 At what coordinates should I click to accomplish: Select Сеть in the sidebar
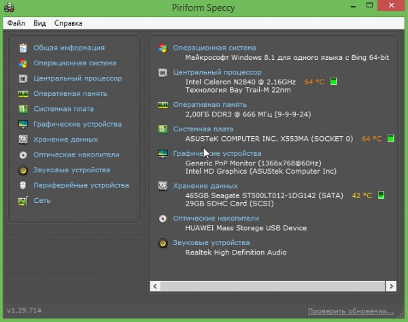click(x=42, y=201)
